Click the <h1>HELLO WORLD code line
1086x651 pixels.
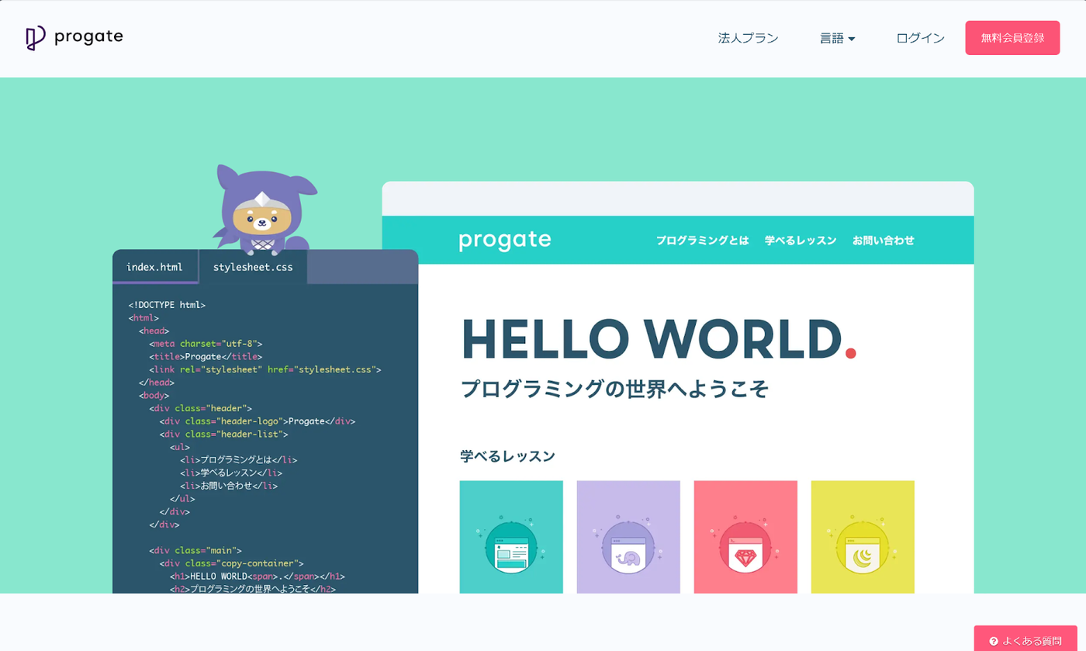pos(258,577)
